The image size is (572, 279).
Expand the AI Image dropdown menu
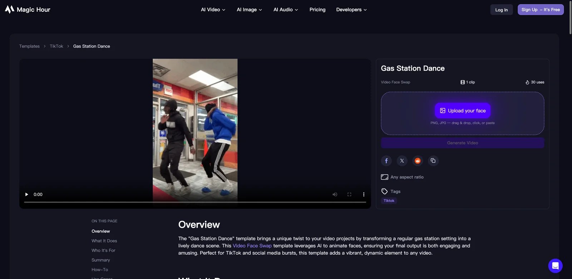249,10
